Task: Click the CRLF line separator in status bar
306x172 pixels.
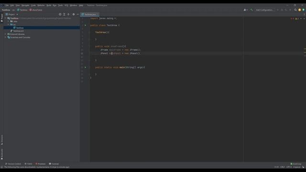Action: click(283, 167)
